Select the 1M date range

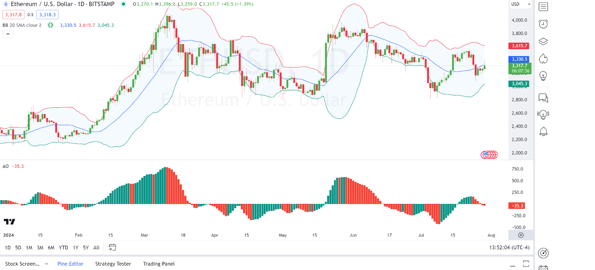coord(29,247)
